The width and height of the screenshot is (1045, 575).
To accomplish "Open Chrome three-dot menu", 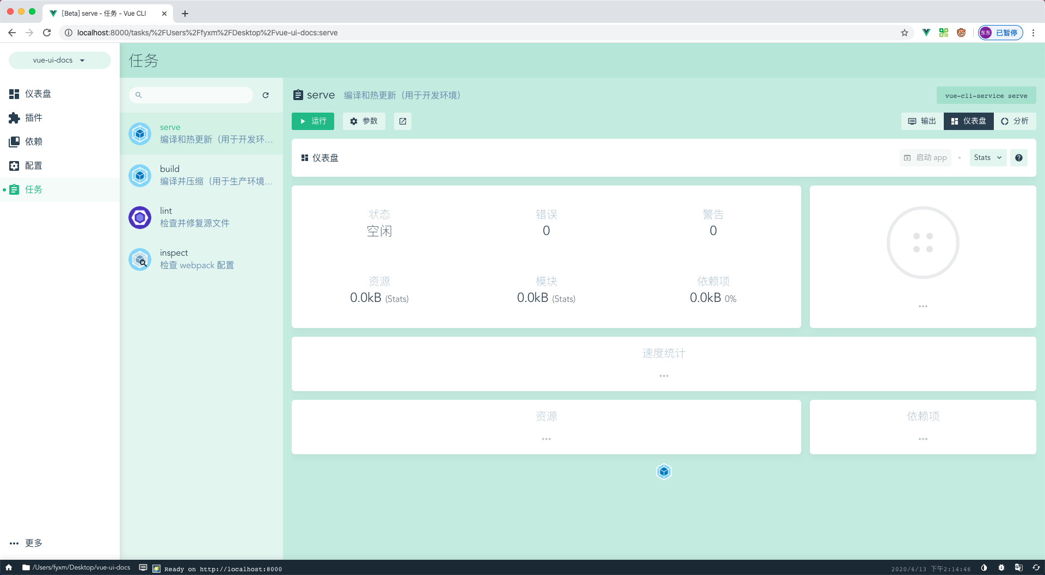I will [1033, 33].
